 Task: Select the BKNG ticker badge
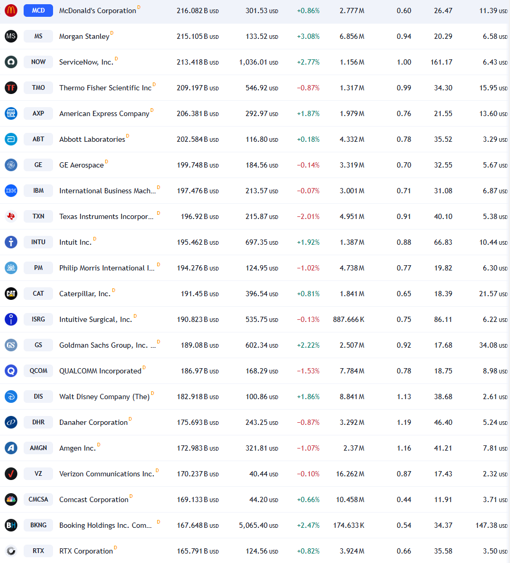pos(38,525)
